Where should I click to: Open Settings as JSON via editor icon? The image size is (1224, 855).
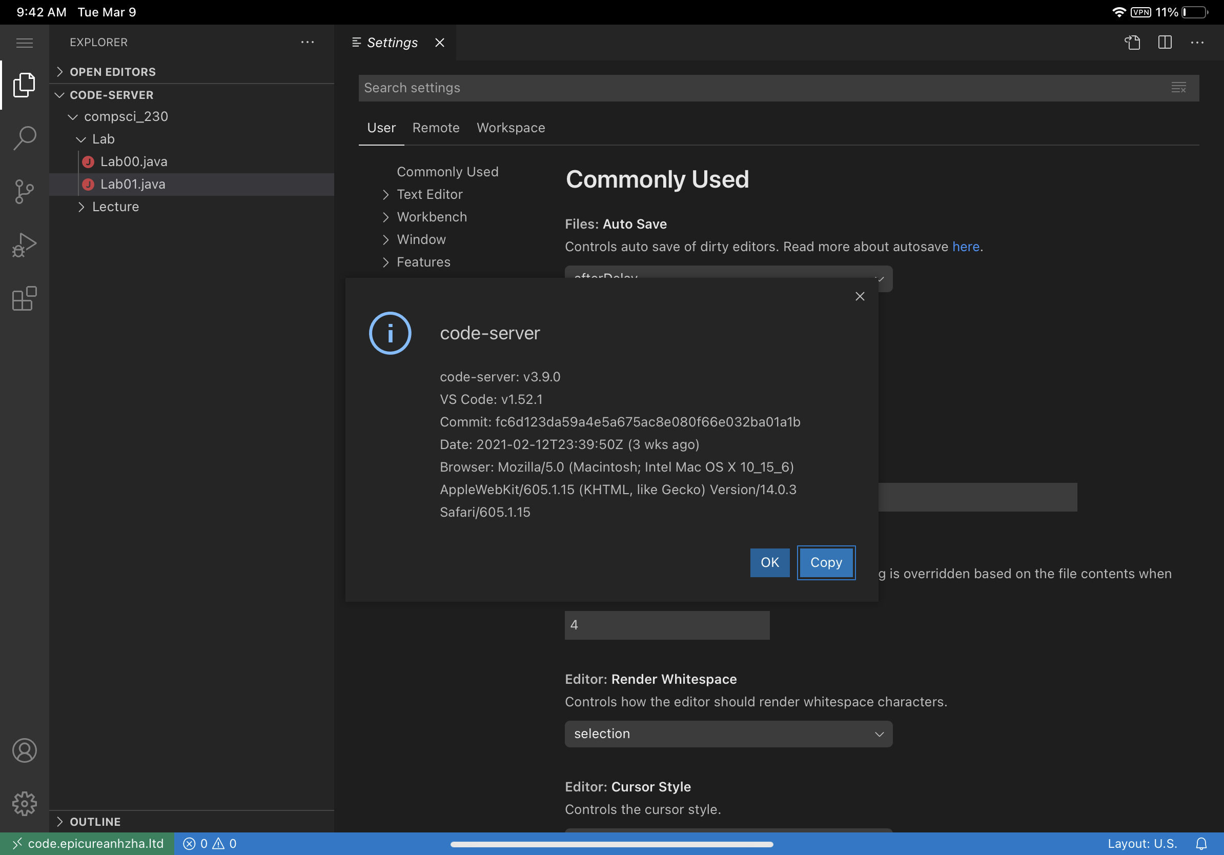pos(1133,42)
